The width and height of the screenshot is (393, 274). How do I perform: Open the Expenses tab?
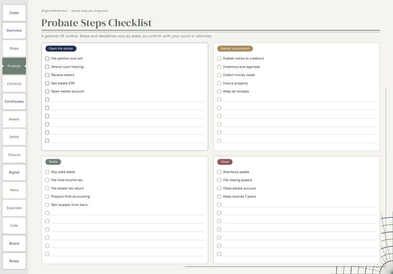point(14,208)
